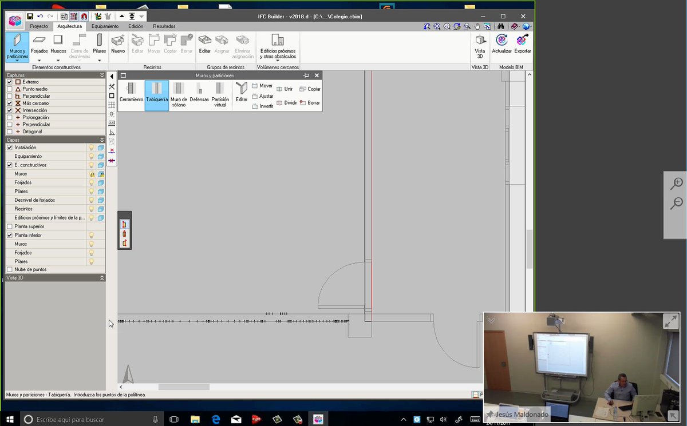
Task: Uncheck the Intersección snap checkbox
Action: [x=9, y=110]
